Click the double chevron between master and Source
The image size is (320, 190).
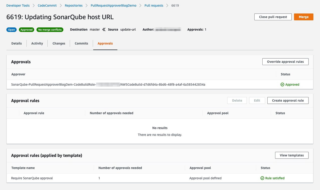coord(104,29)
